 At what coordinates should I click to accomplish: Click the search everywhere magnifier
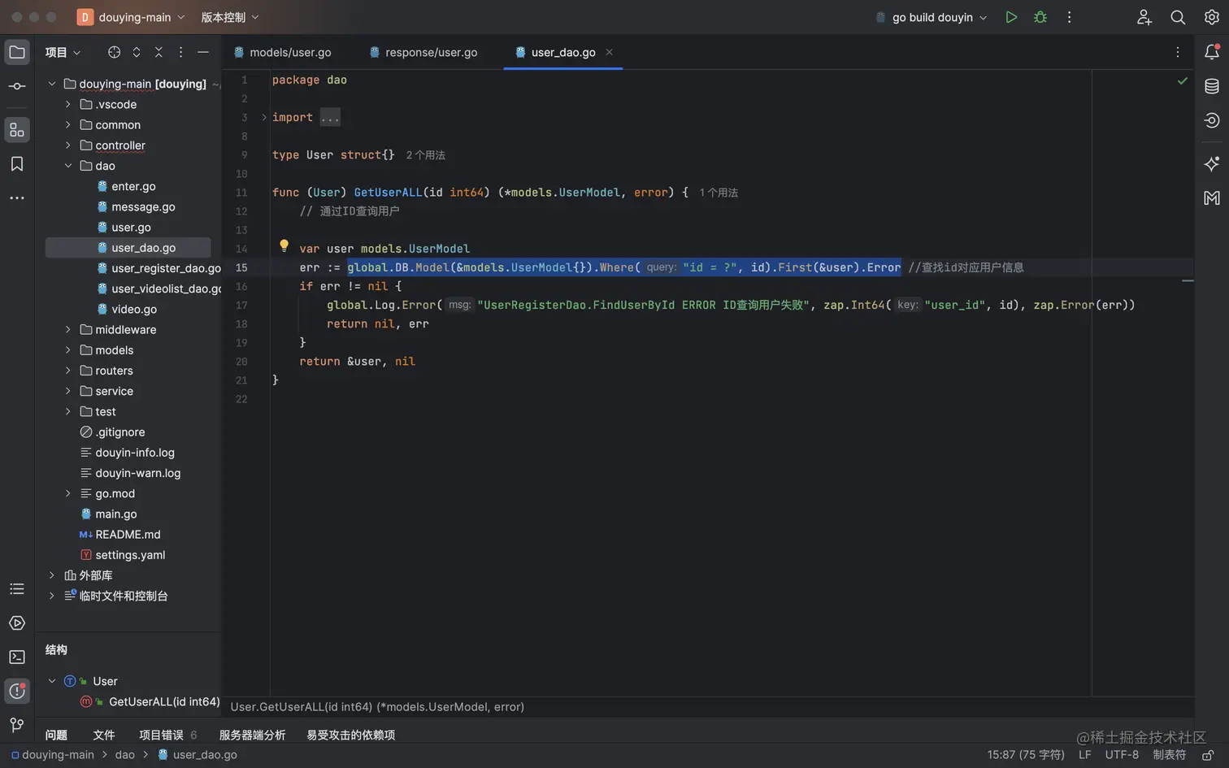1178,17
